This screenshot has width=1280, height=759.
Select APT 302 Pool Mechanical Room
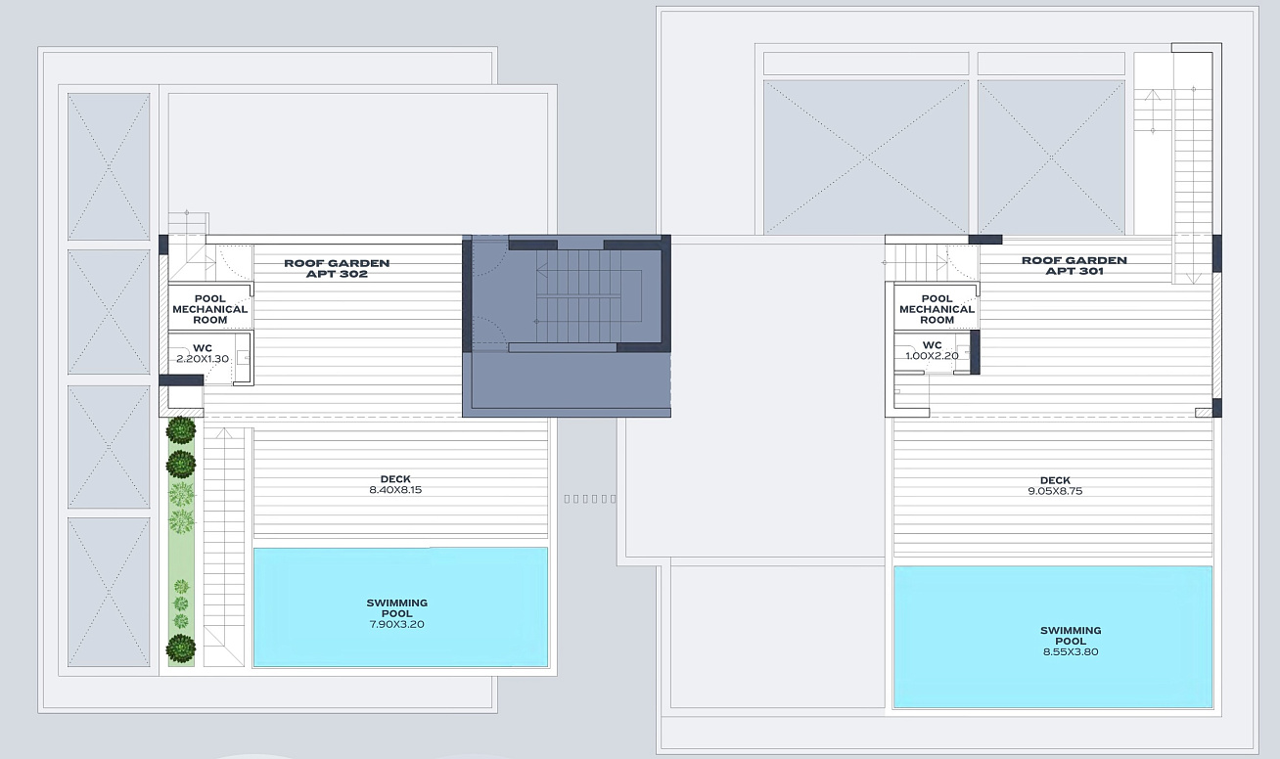coord(209,309)
